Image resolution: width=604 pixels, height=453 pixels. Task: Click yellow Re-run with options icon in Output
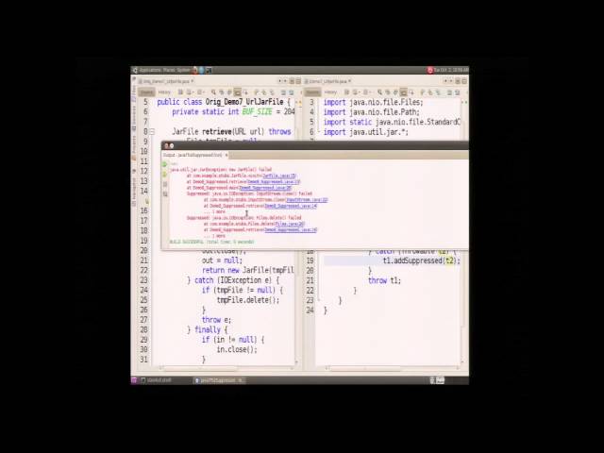[164, 175]
